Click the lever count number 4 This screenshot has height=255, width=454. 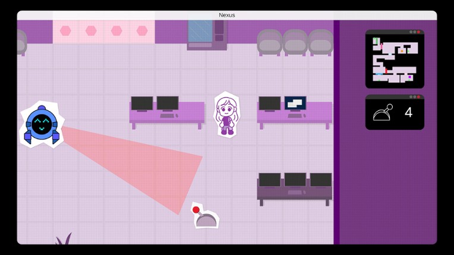click(x=408, y=112)
